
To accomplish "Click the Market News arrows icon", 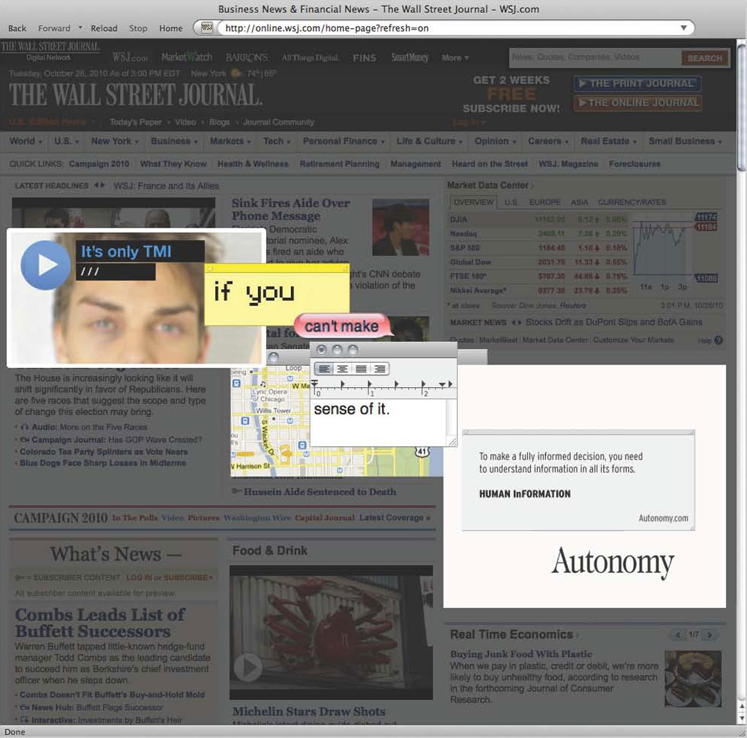I will coord(516,322).
